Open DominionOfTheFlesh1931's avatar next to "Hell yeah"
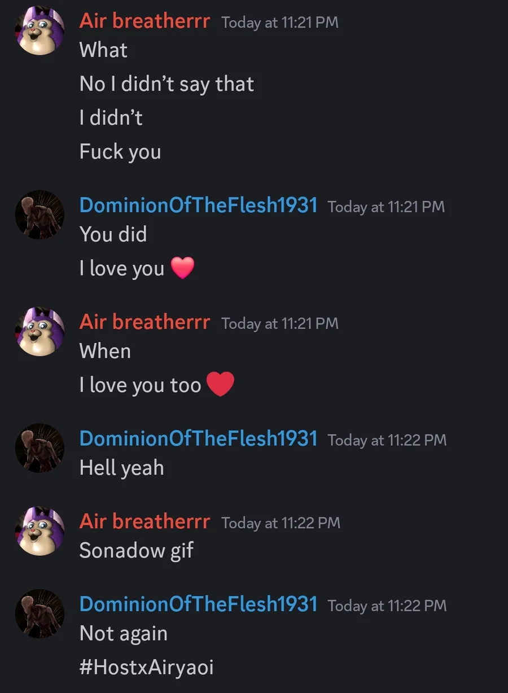The height and width of the screenshot is (693, 508). click(40, 448)
